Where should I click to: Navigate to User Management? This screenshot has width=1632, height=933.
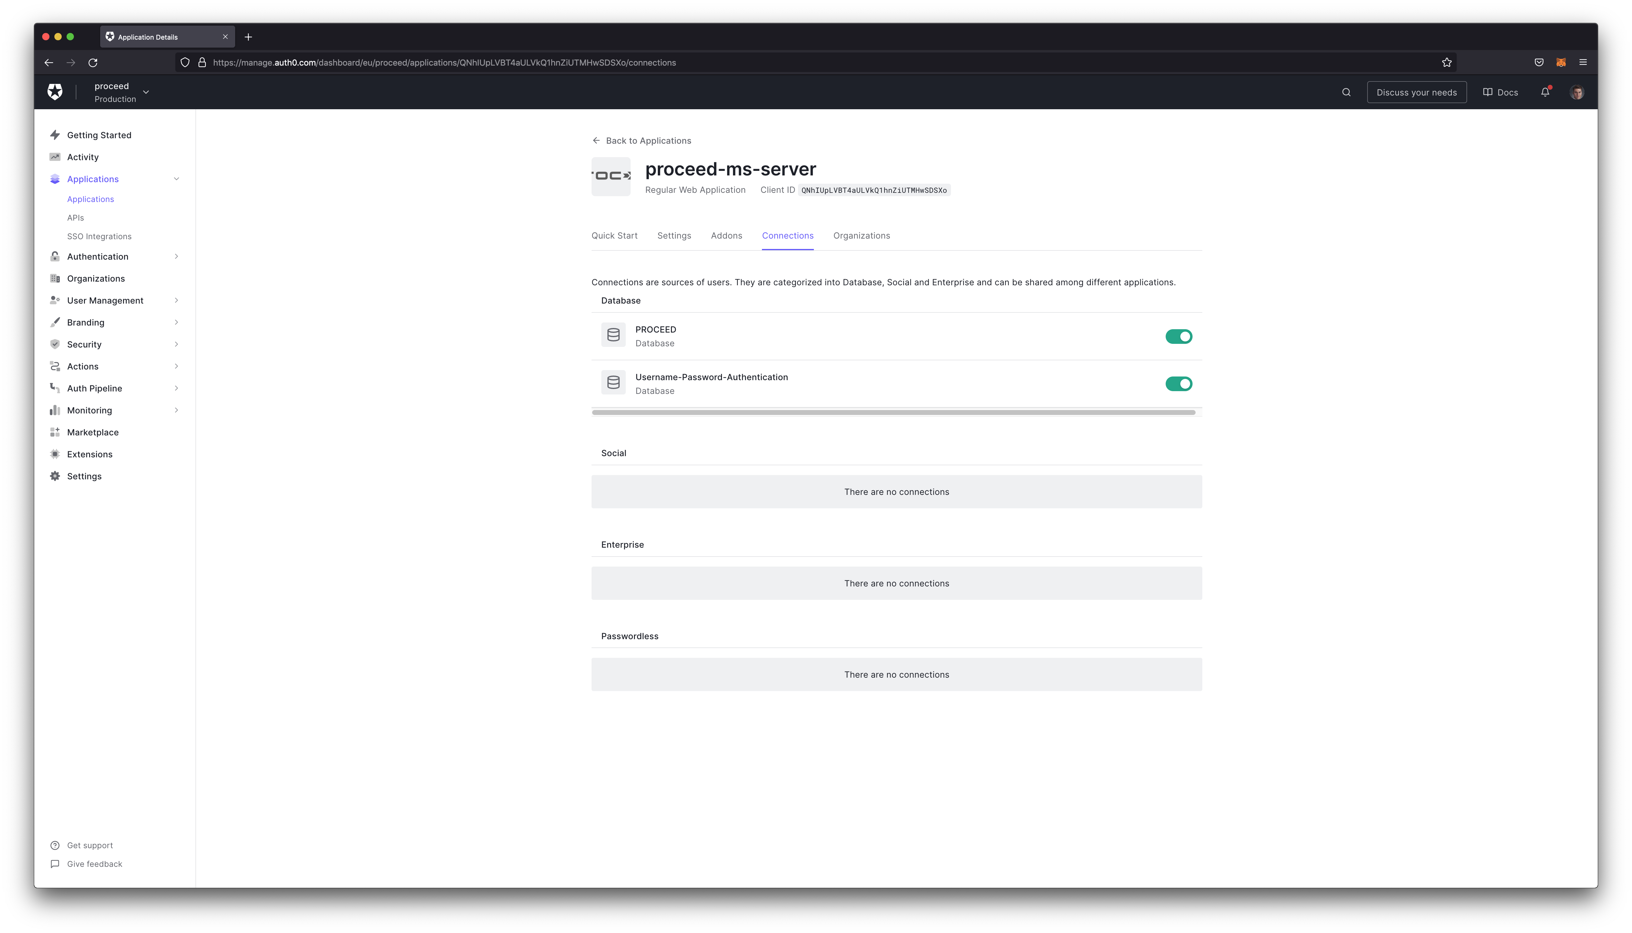coord(104,300)
